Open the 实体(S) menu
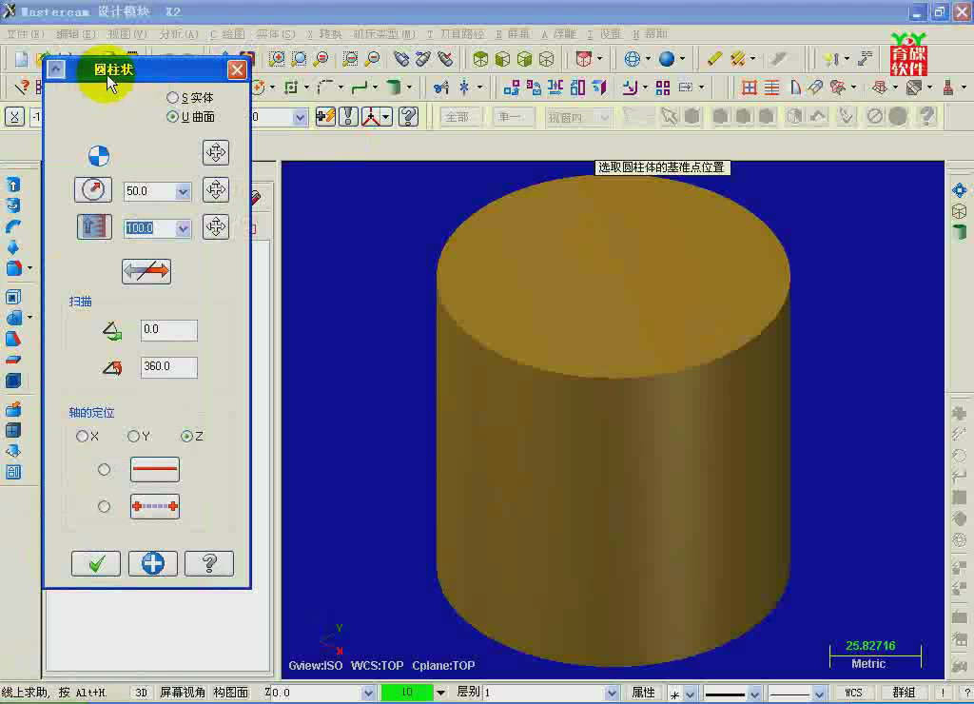Screen dimensions: 974x704 click(x=276, y=34)
